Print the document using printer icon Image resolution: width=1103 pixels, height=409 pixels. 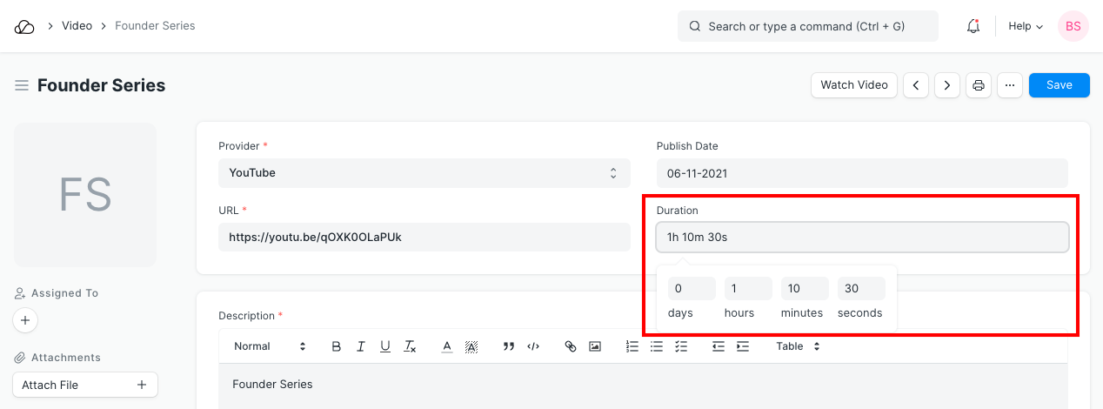click(979, 85)
